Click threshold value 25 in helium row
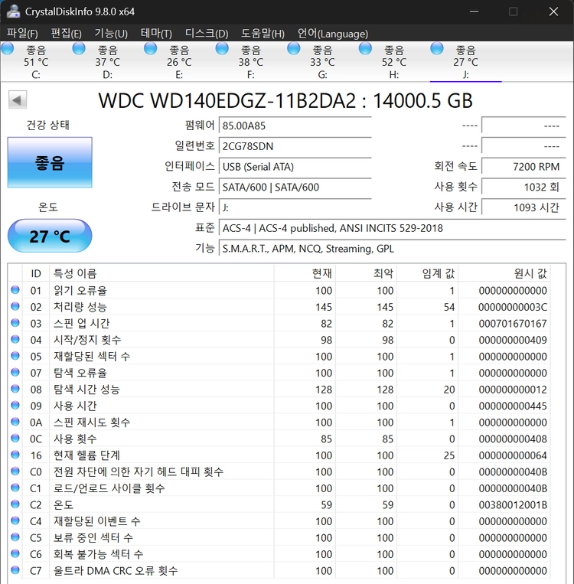The width and height of the screenshot is (574, 584). 449,455
